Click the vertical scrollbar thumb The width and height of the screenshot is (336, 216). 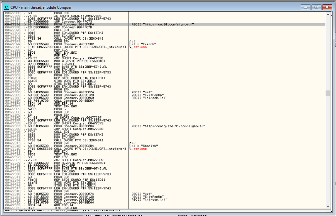click(x=328, y=93)
